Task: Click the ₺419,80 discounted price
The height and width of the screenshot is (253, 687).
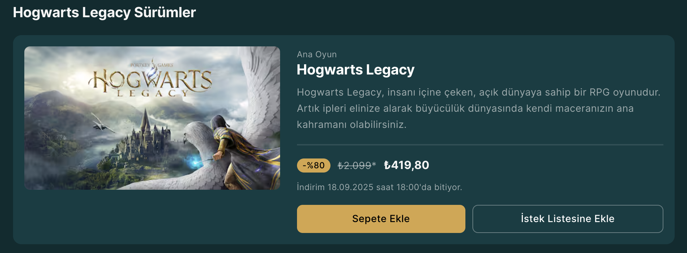Action: coord(406,165)
